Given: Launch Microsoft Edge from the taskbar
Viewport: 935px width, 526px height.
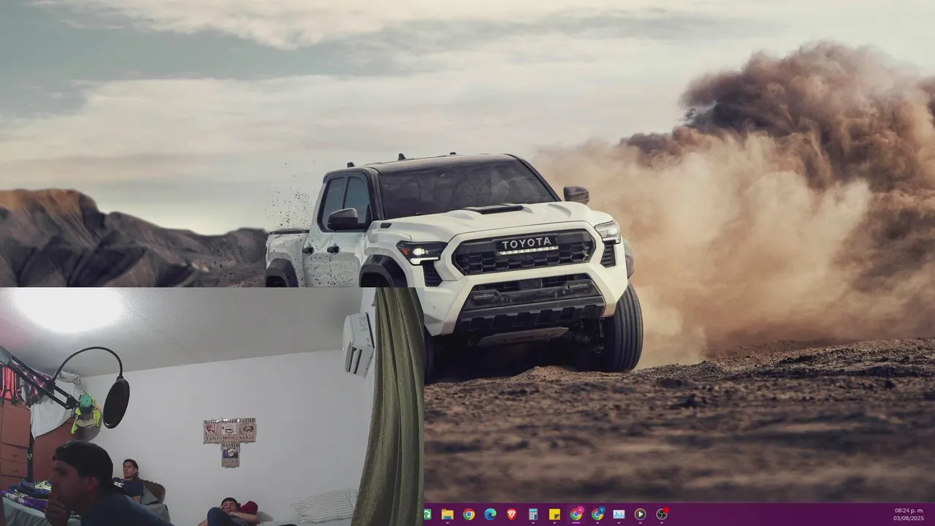Looking at the screenshot, I should (490, 514).
